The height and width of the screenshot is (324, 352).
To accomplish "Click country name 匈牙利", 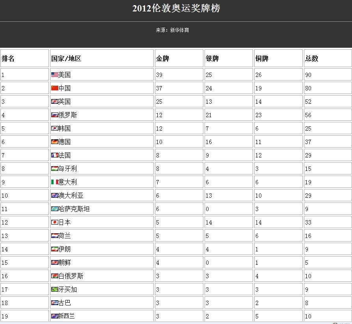I will pyautogui.click(x=67, y=169).
